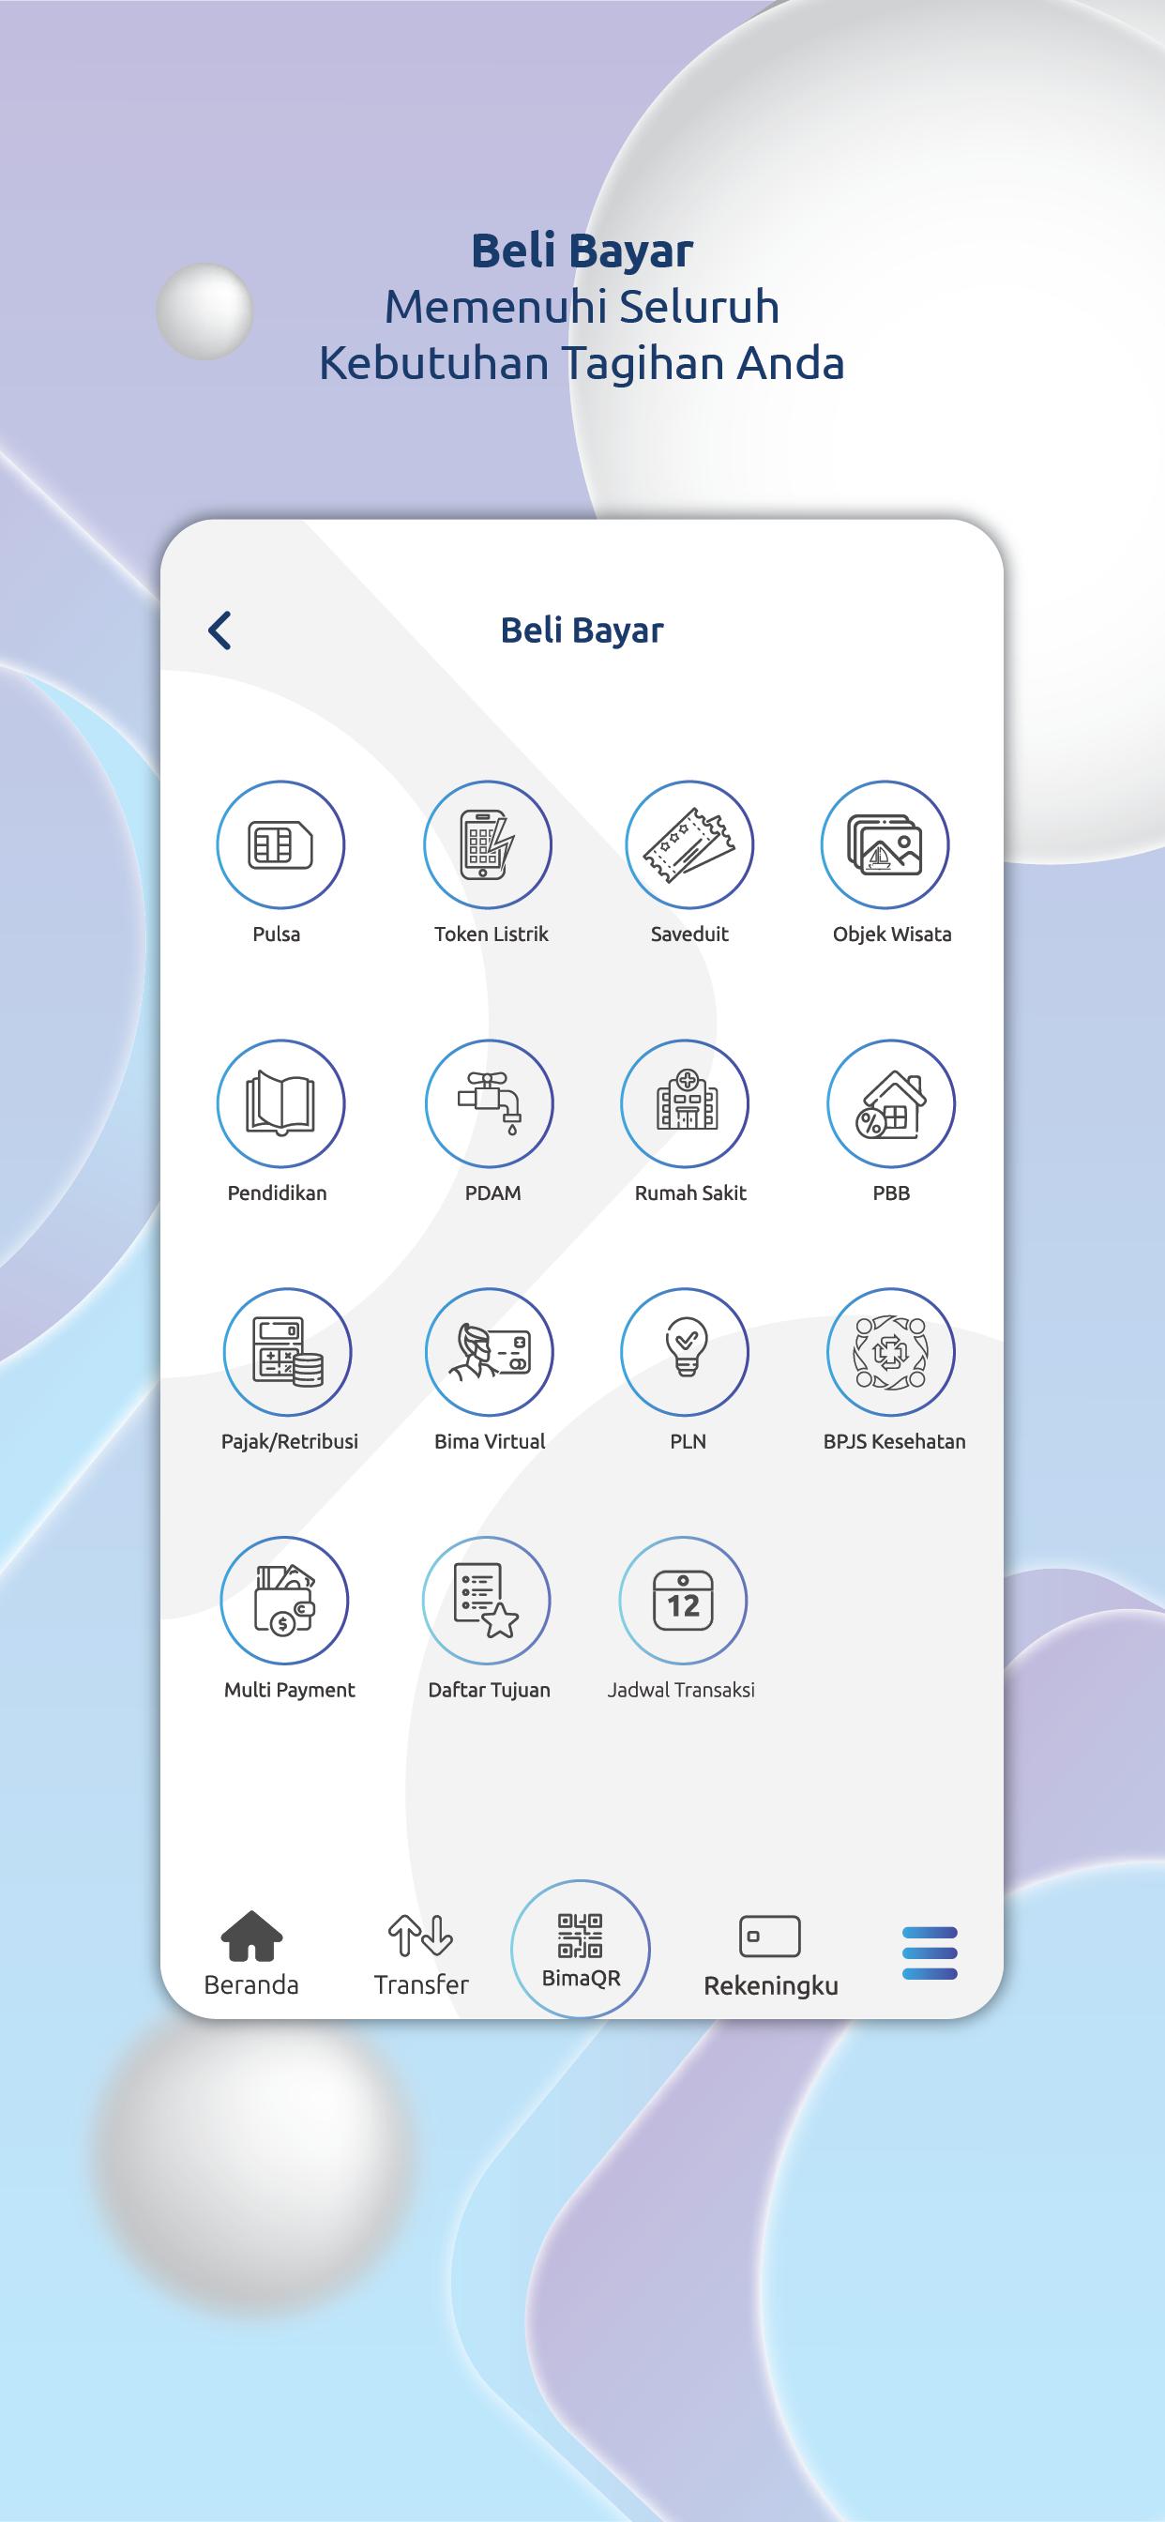
Task: Click the Beli Bayar page title
Action: [582, 630]
